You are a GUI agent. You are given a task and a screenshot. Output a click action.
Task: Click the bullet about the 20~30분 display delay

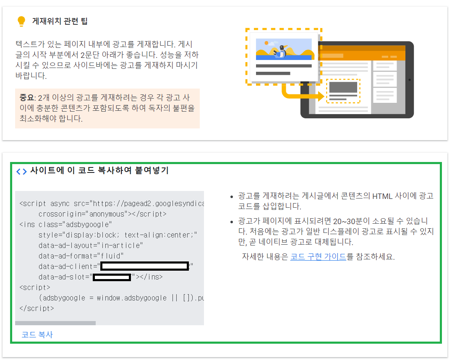coord(336,232)
